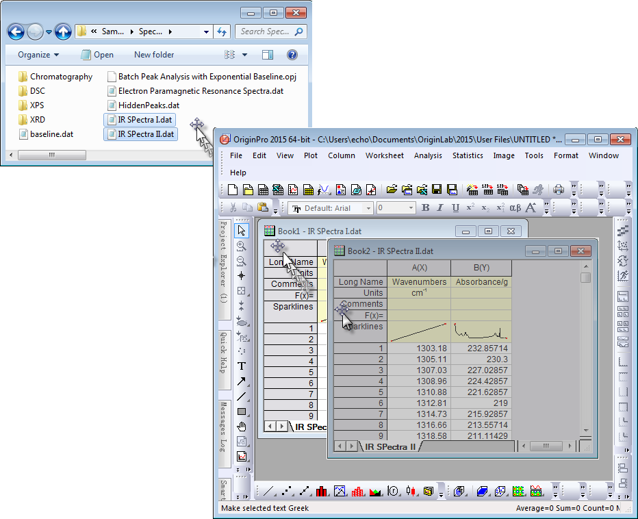Select the Zoom Out tool

tap(242, 261)
